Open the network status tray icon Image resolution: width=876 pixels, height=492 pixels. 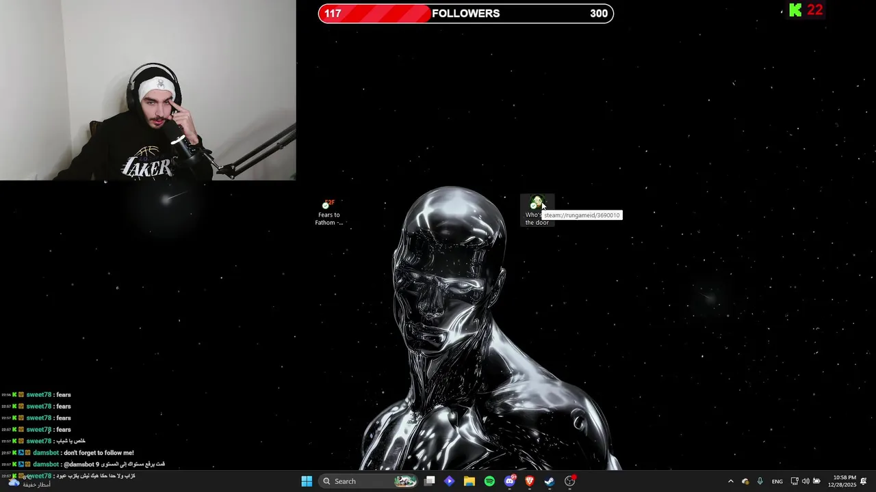pos(795,481)
